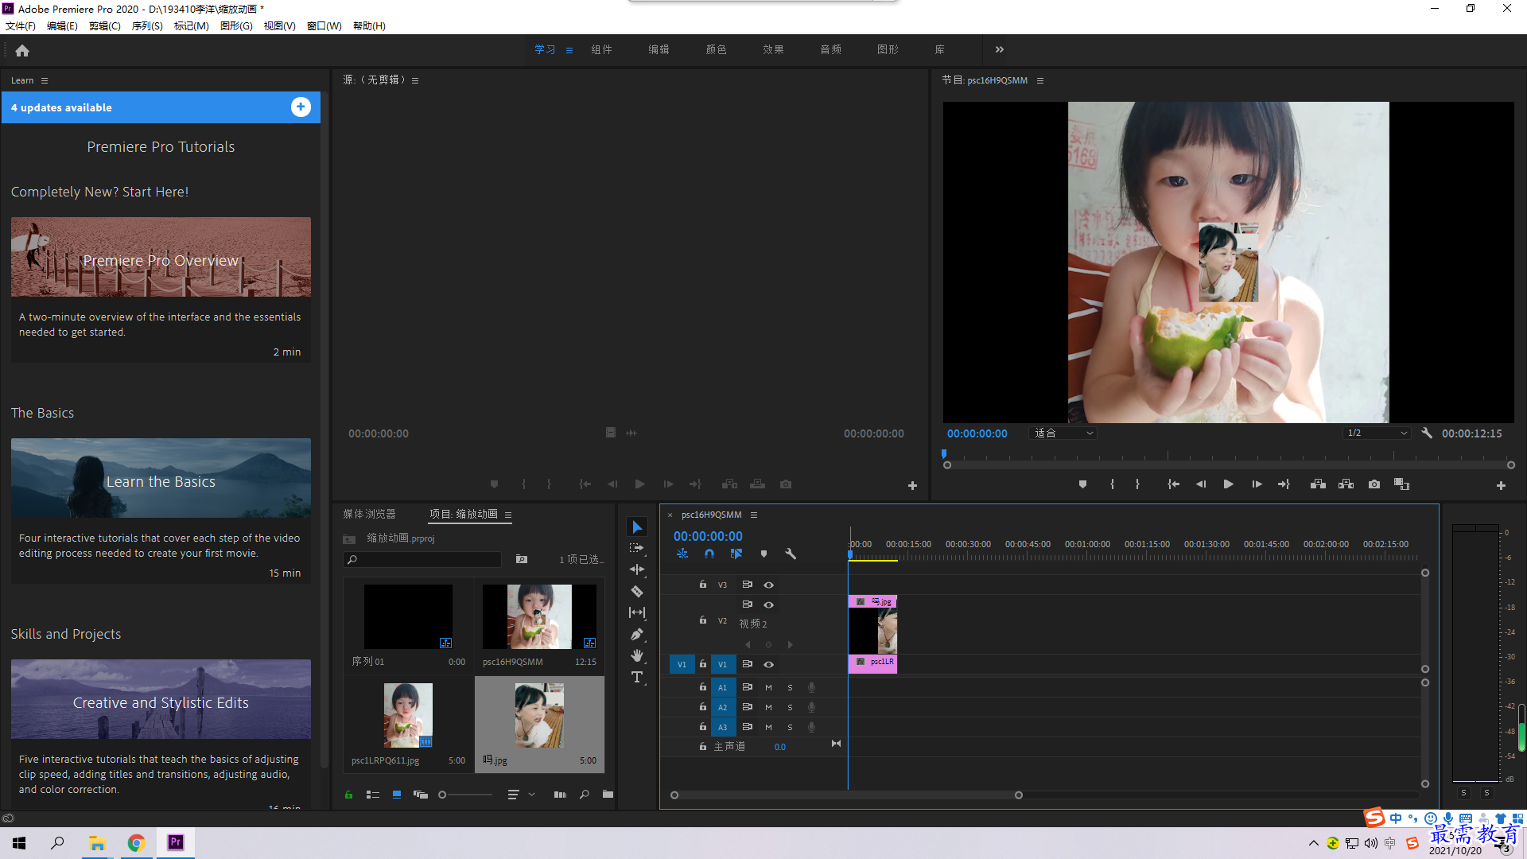Image resolution: width=1527 pixels, height=859 pixels.
Task: Click the Home icon
Action: [22, 50]
